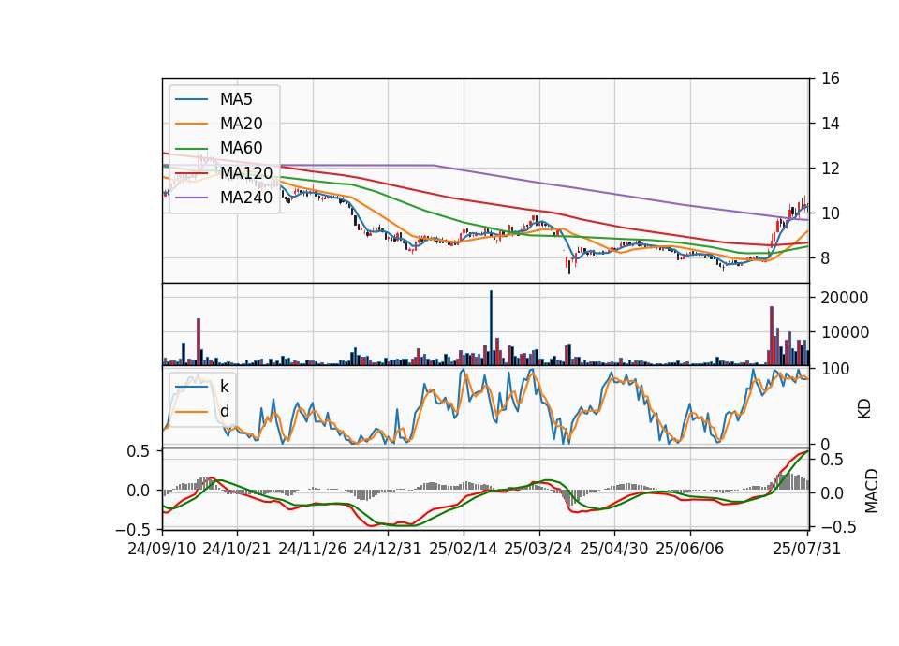Viewport: 899px width, 646px height.
Task: Click the green MA60 legend line sample
Action: [x=191, y=148]
